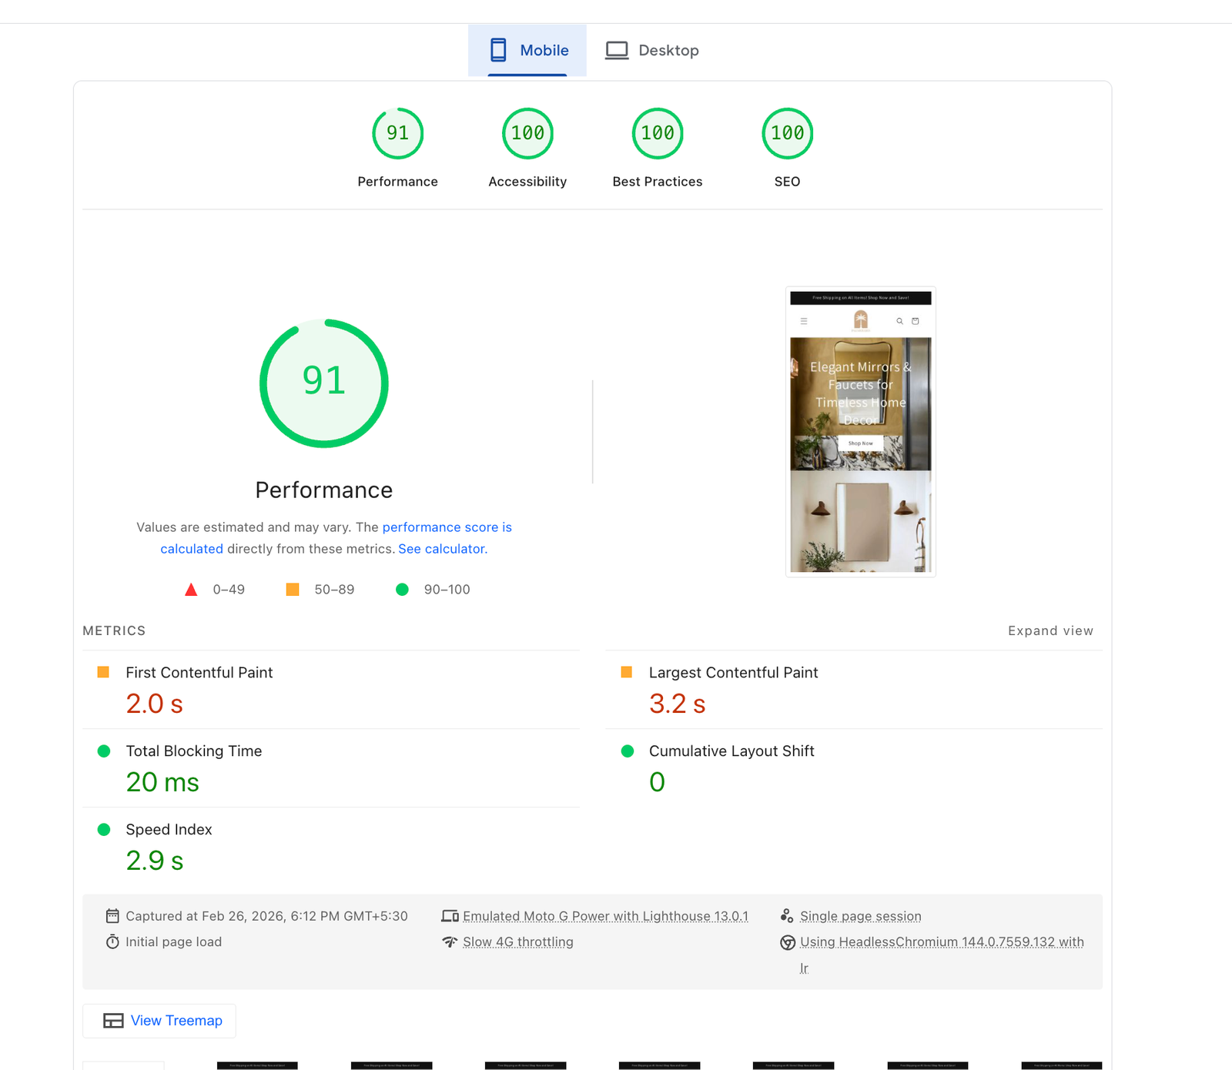Open the 'performance score is calculated' link

pyautogui.click(x=447, y=527)
